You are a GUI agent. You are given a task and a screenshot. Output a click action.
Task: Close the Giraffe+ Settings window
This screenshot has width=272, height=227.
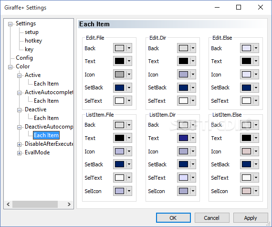261,7
